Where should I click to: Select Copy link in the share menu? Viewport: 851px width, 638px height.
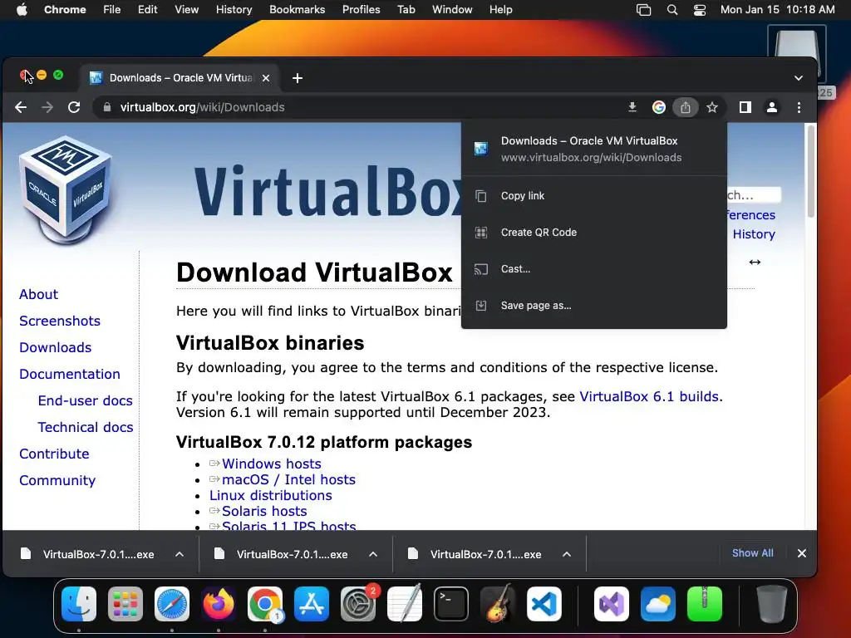pyautogui.click(x=593, y=196)
